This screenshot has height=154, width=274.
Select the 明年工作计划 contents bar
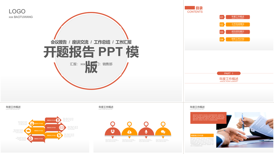tap(238, 39)
